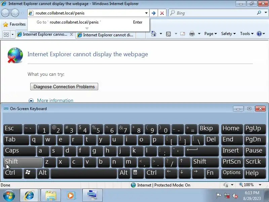Click the down arrow key on keyboard
269x202 pixels.
[x=185, y=173]
